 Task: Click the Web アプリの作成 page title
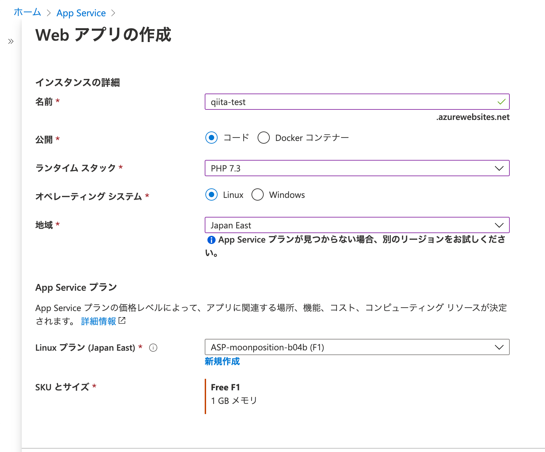tap(103, 35)
